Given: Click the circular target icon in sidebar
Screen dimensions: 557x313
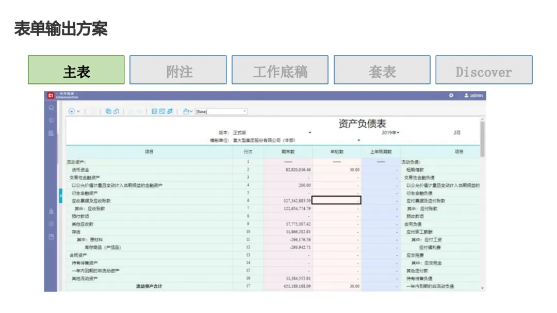Looking at the screenshot, I should pos(51,223).
